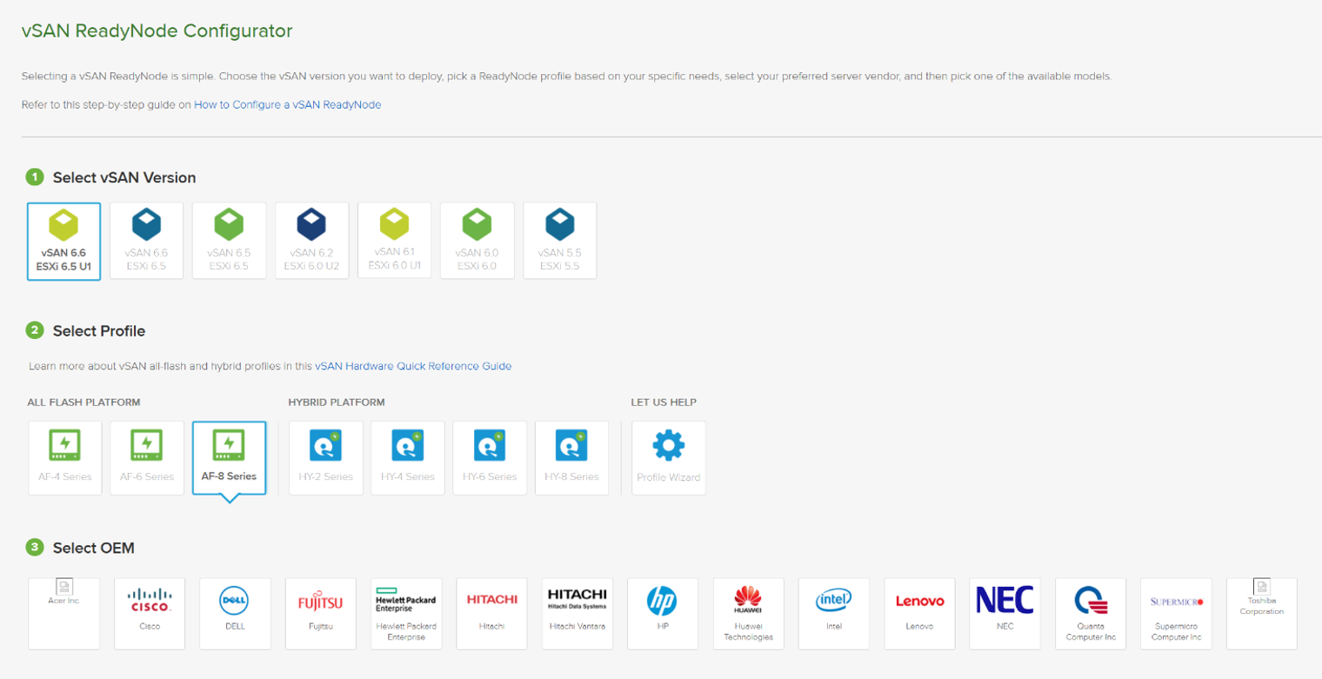Viewport: 1322px width, 679px height.
Task: Select Lenovo as the OEM vendor
Action: pyautogui.click(x=919, y=614)
